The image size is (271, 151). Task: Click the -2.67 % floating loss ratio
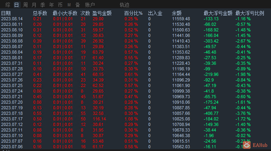tap(243, 41)
